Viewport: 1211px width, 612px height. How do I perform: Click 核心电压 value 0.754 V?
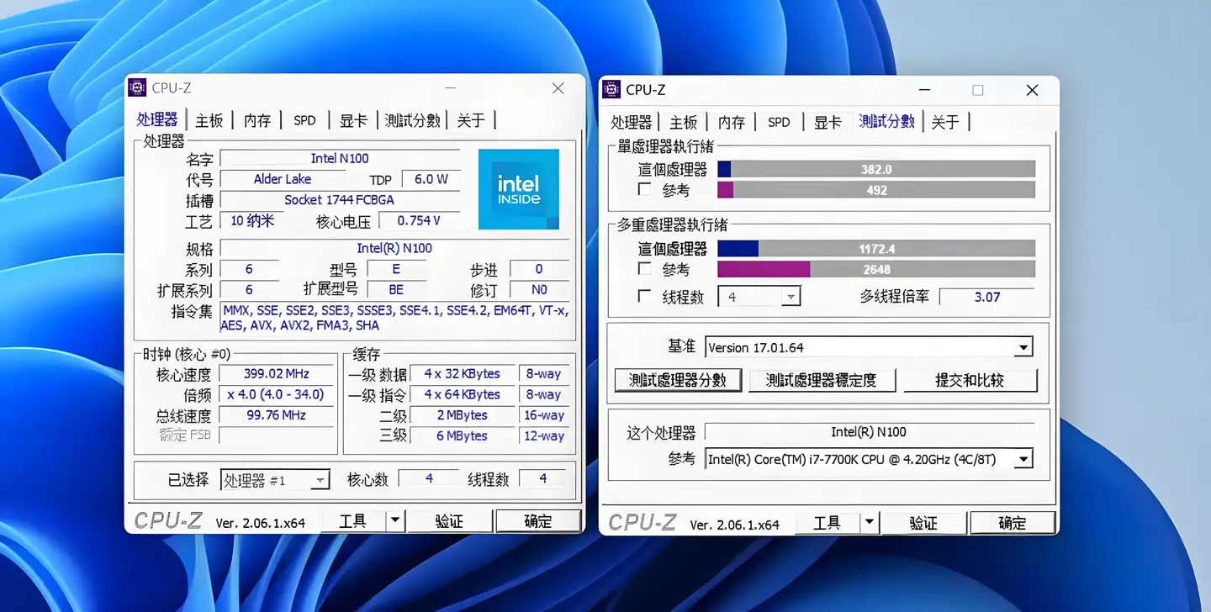click(419, 221)
